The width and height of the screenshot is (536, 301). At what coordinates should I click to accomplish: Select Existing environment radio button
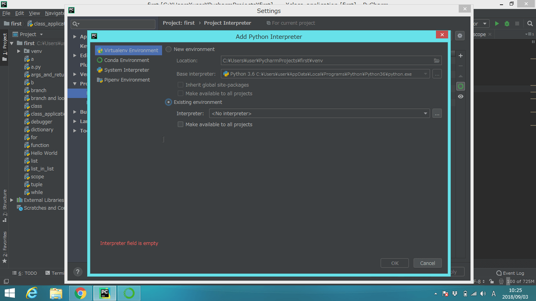pos(169,102)
